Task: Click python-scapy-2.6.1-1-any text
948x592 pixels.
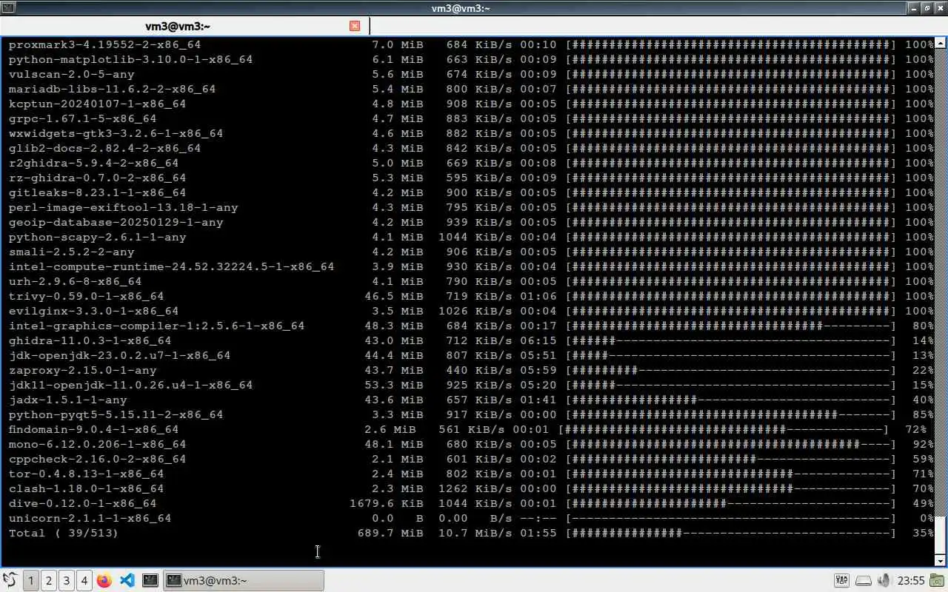Action: [x=97, y=237]
